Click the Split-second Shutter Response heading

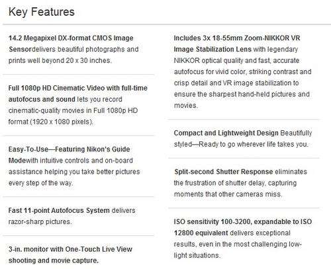(x=224, y=172)
